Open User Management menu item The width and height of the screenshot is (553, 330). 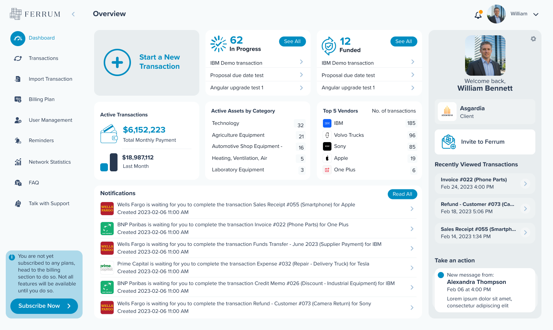(x=50, y=120)
